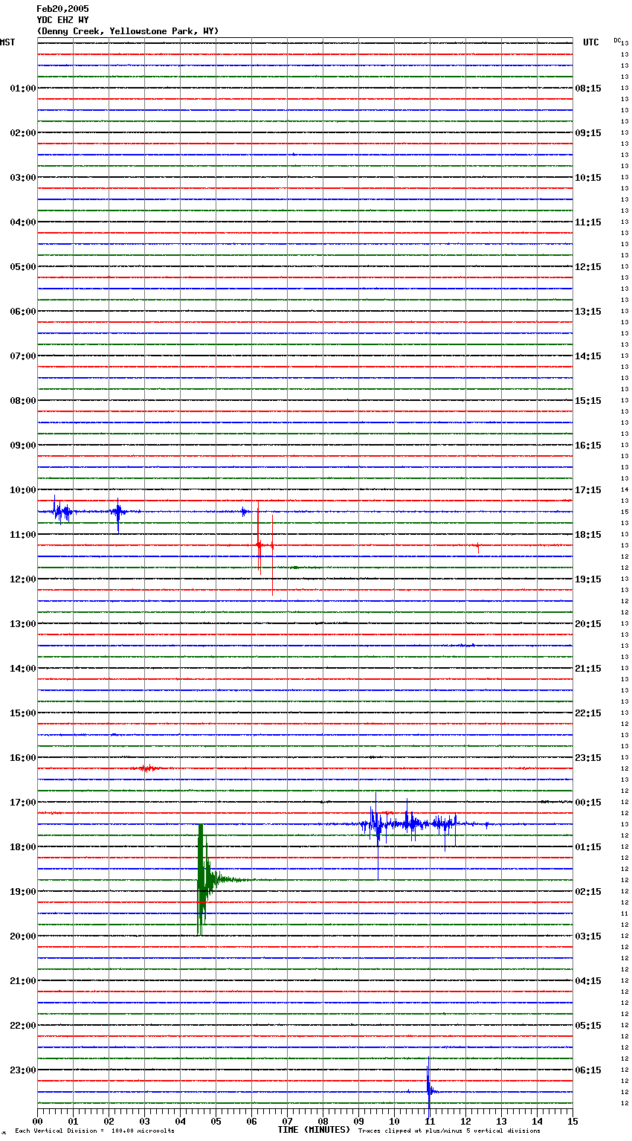Image resolution: width=632 pixels, height=1141 pixels.
Task: Select the 14:00 MST time label
Action: (23, 669)
